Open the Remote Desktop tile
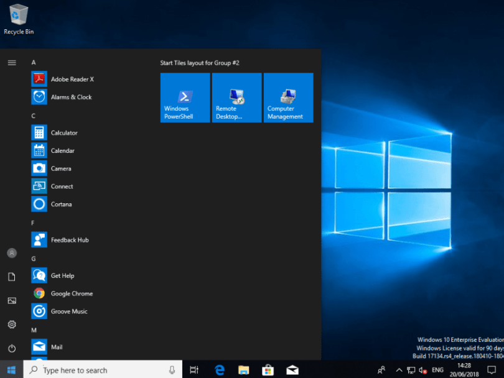This screenshot has height=378, width=504. 237,98
